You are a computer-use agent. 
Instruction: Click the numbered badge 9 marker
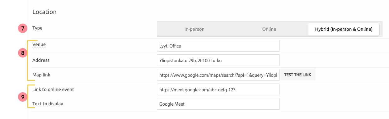[23, 97]
